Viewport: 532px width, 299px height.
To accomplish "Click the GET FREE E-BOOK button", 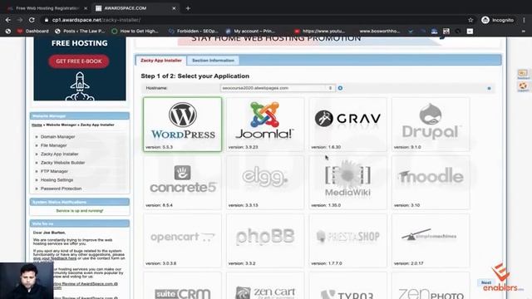I will 79,61.
